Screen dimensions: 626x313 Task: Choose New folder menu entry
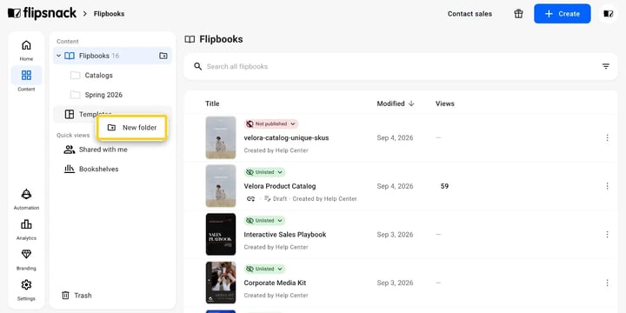[132, 127]
